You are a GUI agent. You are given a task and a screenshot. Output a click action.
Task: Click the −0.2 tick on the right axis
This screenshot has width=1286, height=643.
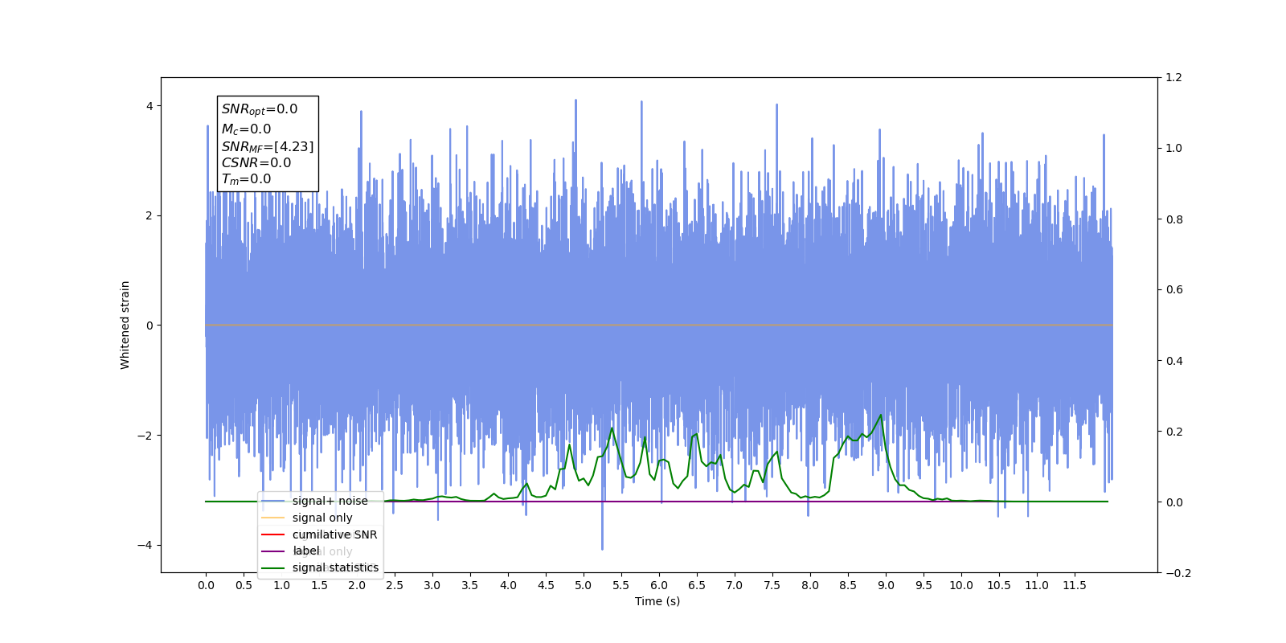point(1178,573)
